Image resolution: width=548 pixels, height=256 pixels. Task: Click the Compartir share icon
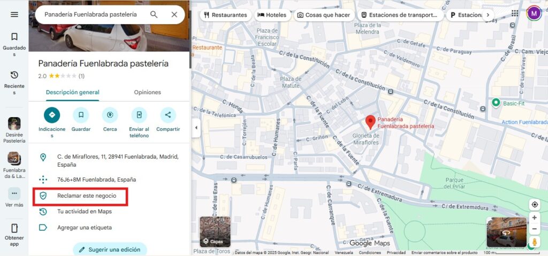click(x=168, y=115)
